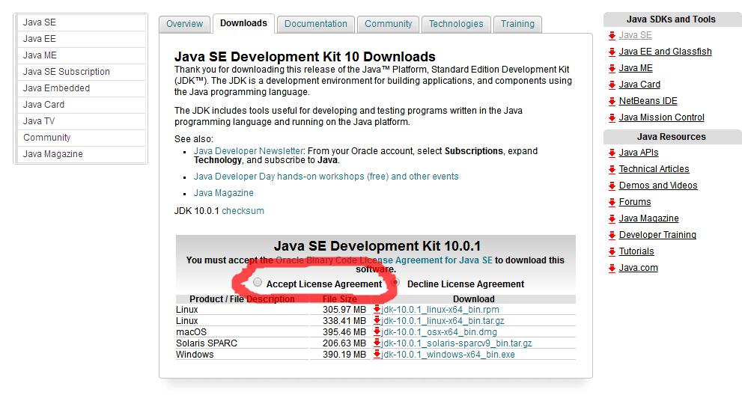
Task: Click arrow icon beside Java.com
Action: click(x=612, y=269)
